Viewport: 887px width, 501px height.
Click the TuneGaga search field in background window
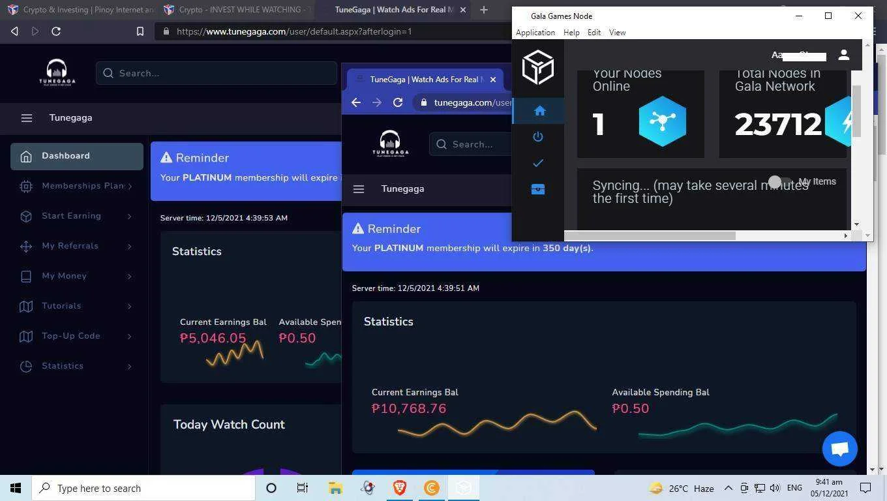(x=217, y=73)
